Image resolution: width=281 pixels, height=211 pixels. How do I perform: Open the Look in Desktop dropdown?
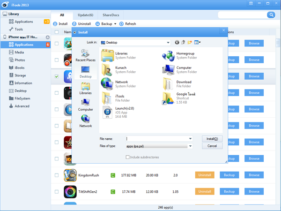point(135,43)
